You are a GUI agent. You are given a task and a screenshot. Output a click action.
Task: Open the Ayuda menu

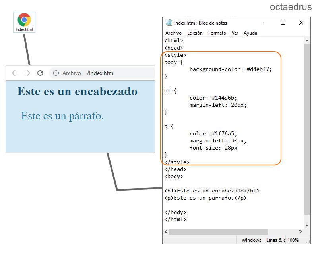[x=250, y=33]
